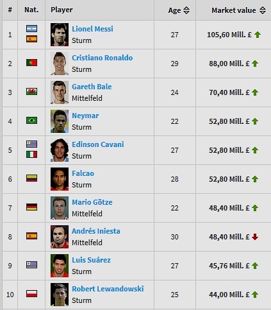Click Cristiano Ronaldo's portrait thumbnail

tap(60, 64)
